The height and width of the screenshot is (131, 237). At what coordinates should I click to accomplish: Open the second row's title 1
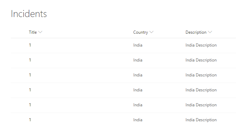(x=30, y=60)
